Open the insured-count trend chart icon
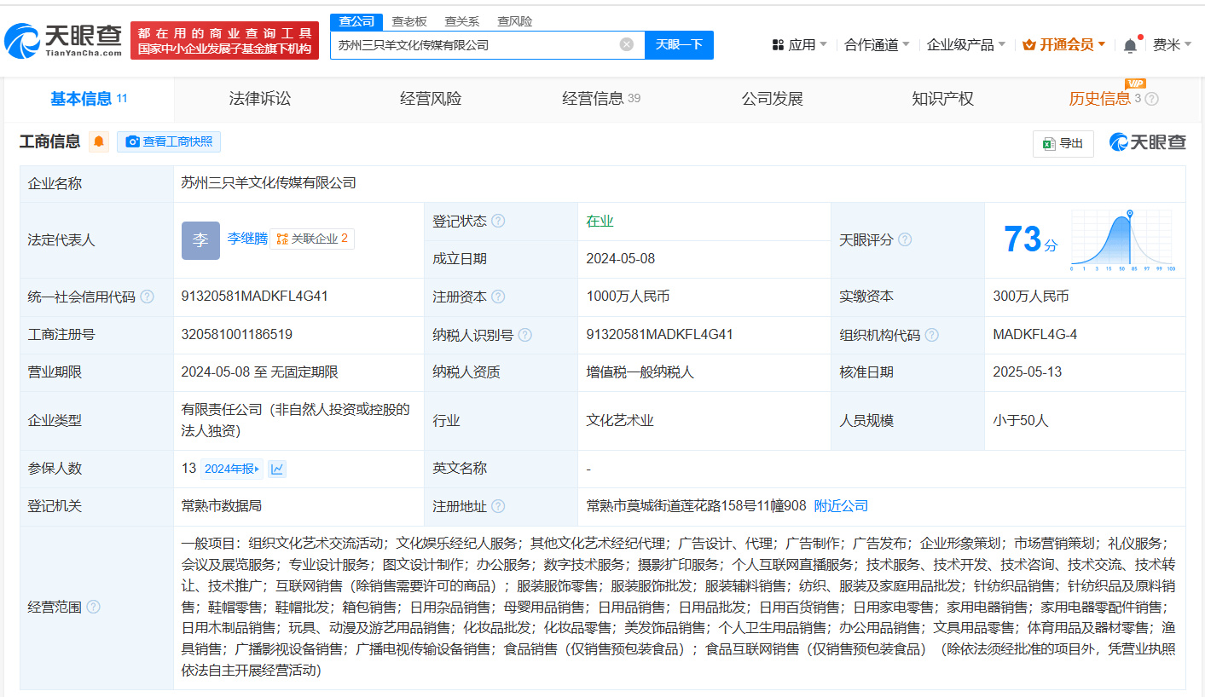Viewport: 1205px width, 697px height. [x=277, y=469]
